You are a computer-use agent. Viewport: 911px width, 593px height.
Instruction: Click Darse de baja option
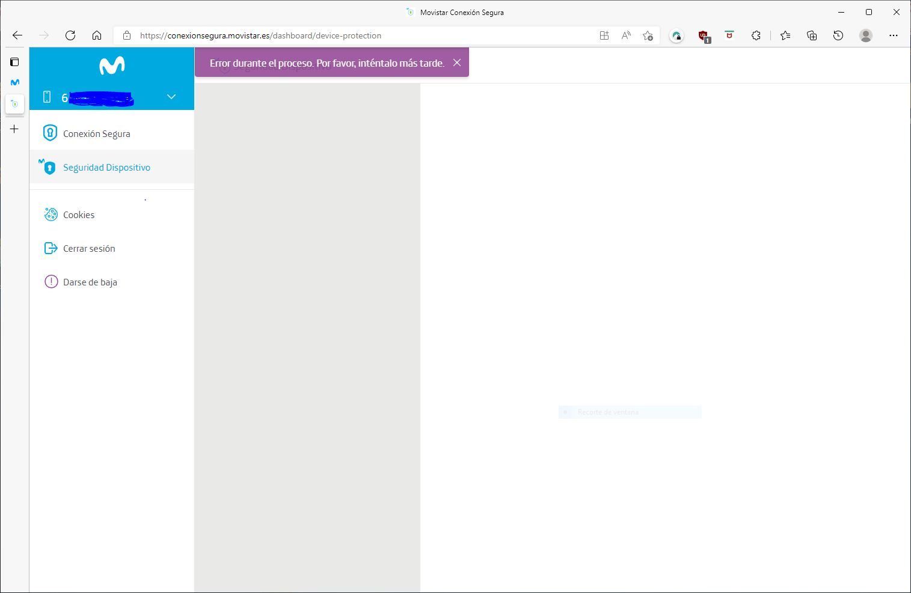pos(90,282)
